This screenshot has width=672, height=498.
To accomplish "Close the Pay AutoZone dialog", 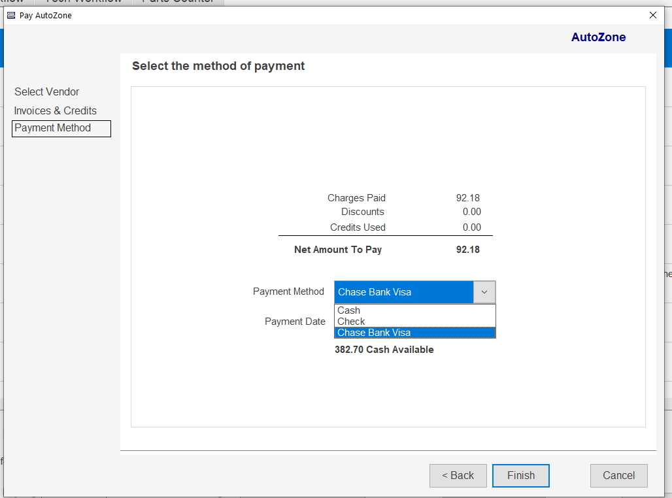I will coord(652,16).
